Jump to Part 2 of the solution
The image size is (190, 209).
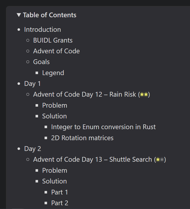[x=60, y=203]
